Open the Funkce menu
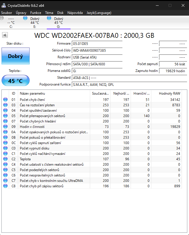The image size is (189, 235). [x=36, y=13]
